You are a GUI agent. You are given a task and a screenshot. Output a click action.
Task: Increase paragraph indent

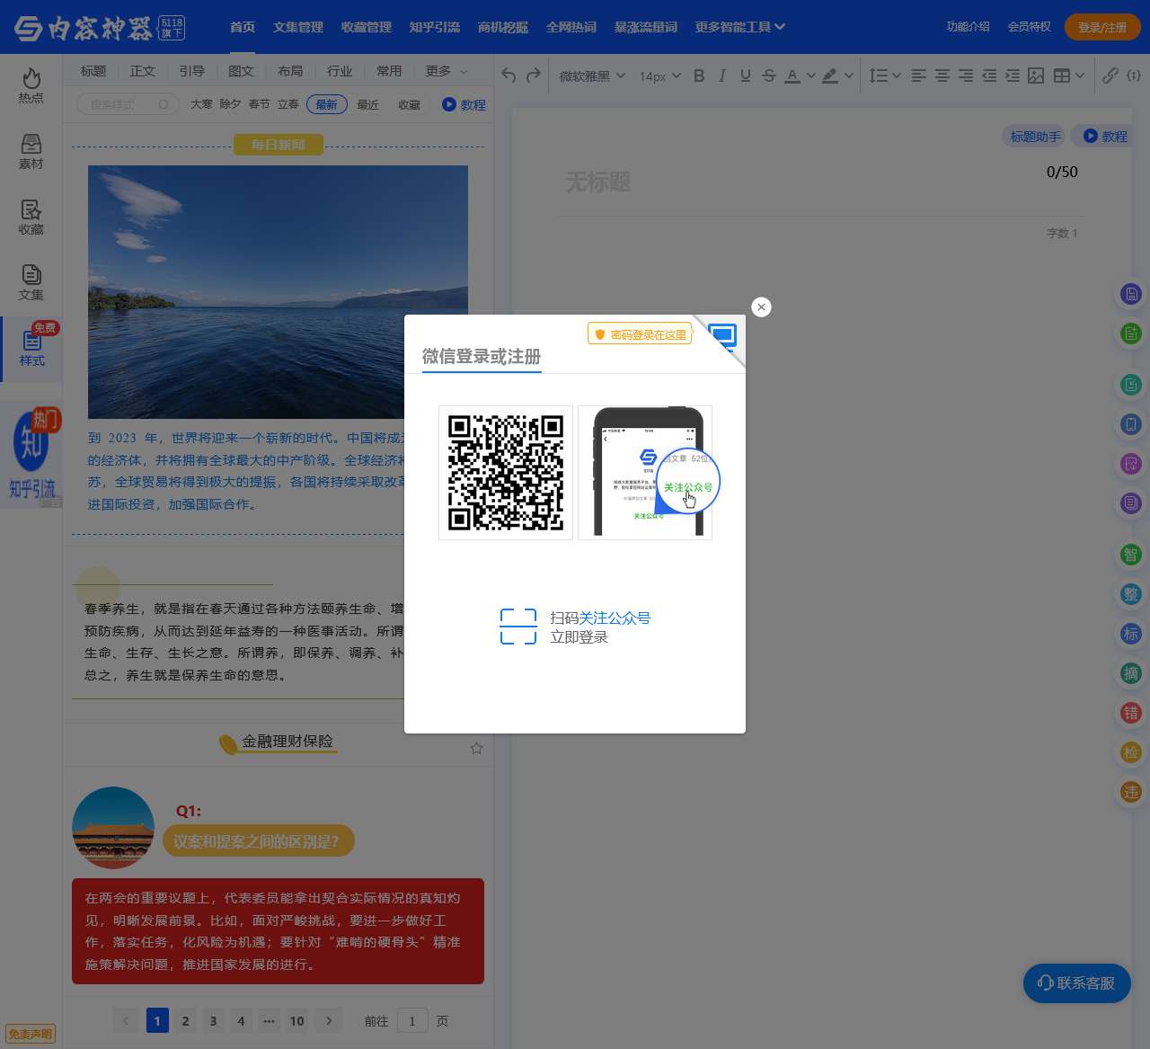click(1012, 76)
